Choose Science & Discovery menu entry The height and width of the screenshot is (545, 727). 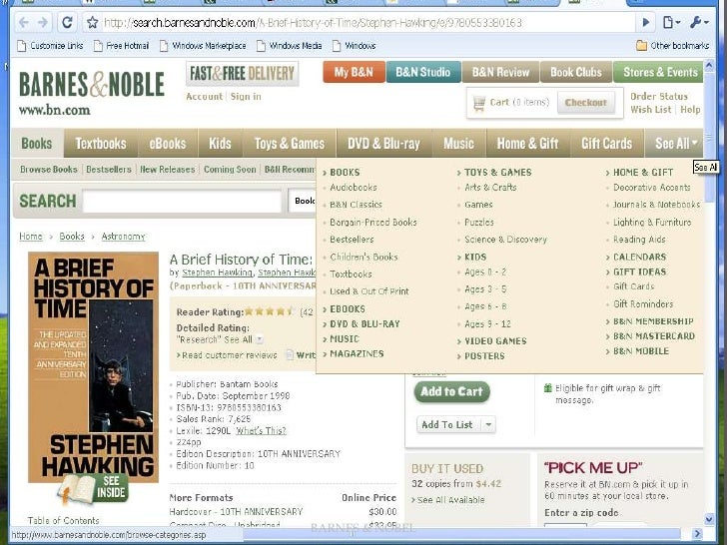click(506, 240)
